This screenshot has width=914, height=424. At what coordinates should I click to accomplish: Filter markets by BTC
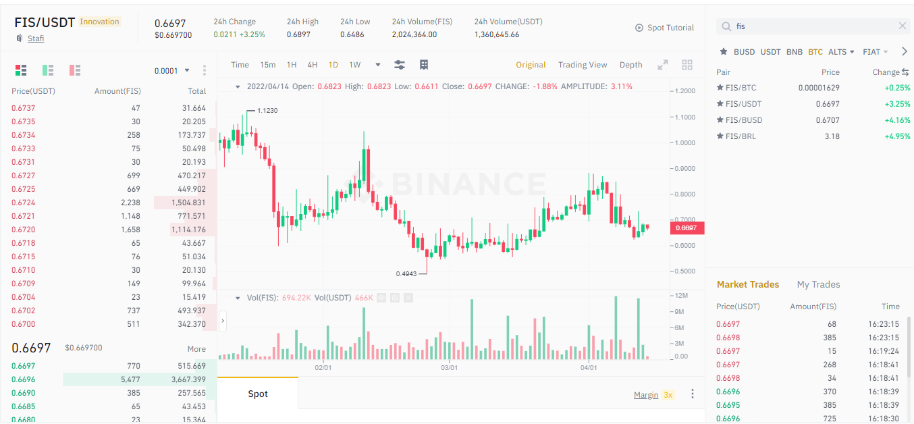(x=815, y=52)
